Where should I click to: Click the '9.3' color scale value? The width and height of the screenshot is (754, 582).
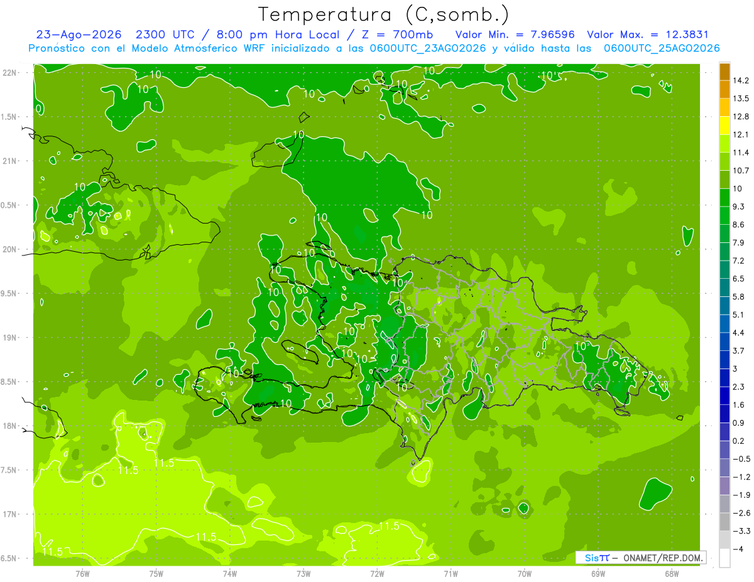pyautogui.click(x=739, y=207)
